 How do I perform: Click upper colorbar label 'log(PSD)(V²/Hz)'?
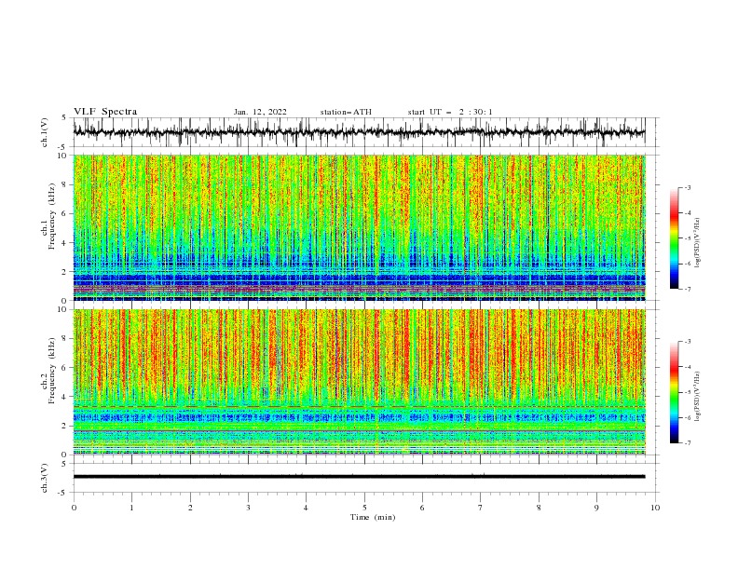pos(698,243)
